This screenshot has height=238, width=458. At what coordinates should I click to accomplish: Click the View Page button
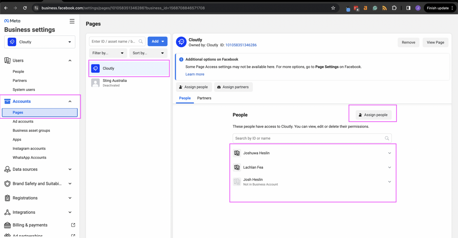(435, 42)
